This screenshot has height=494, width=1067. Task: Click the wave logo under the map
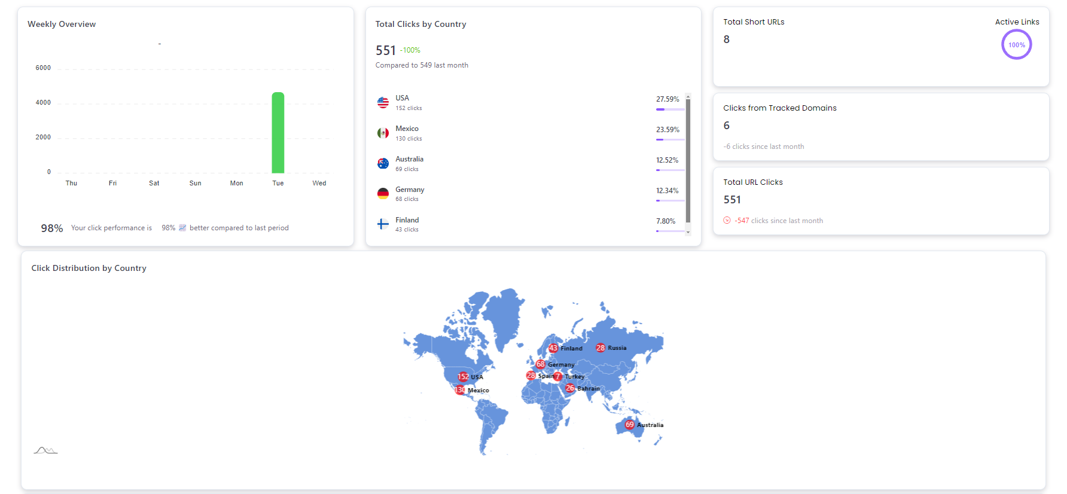click(45, 450)
